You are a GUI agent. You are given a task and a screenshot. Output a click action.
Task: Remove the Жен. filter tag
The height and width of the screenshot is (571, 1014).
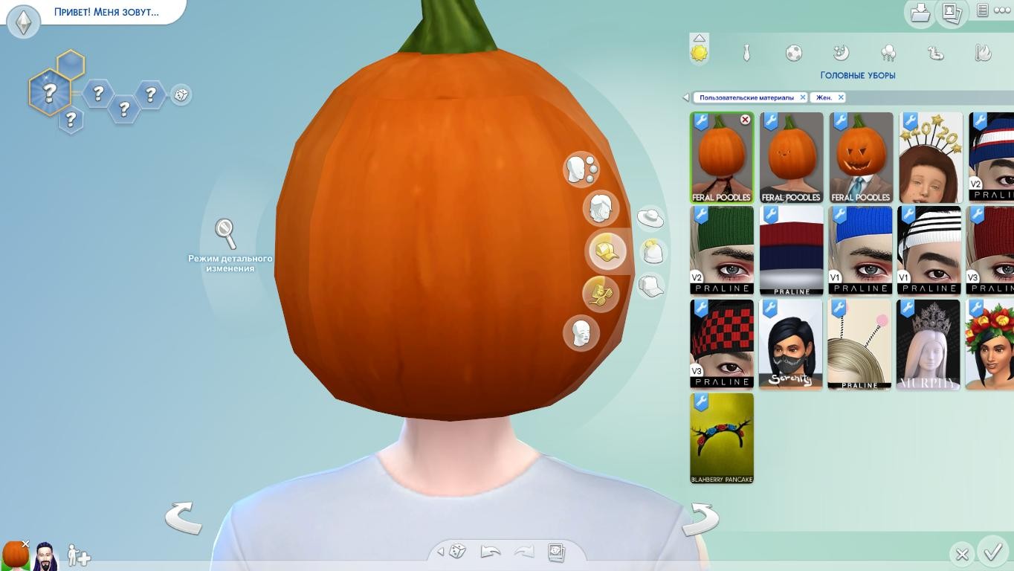point(841,97)
